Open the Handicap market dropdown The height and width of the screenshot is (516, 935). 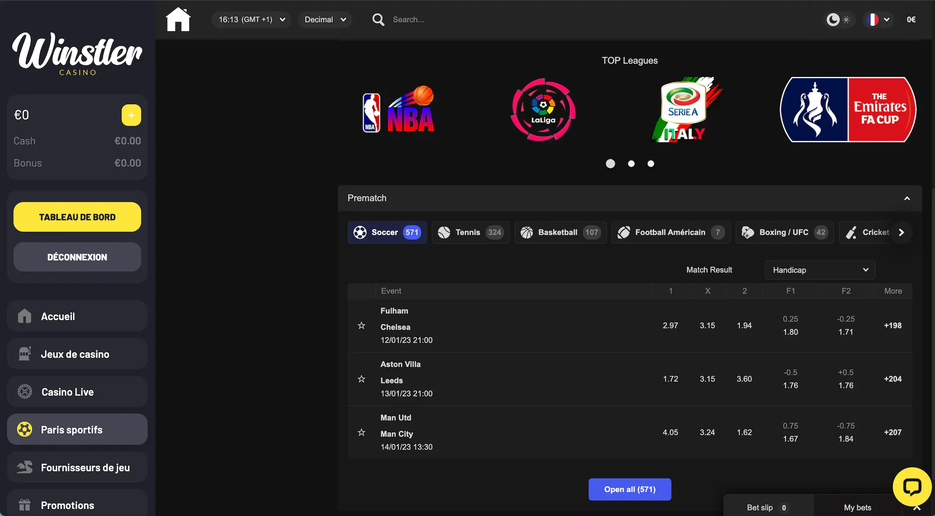point(820,270)
